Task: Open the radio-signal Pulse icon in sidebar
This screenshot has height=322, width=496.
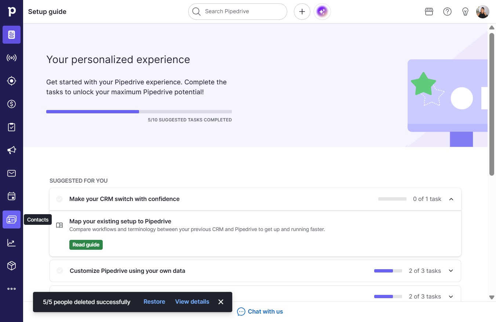Action: point(12,58)
